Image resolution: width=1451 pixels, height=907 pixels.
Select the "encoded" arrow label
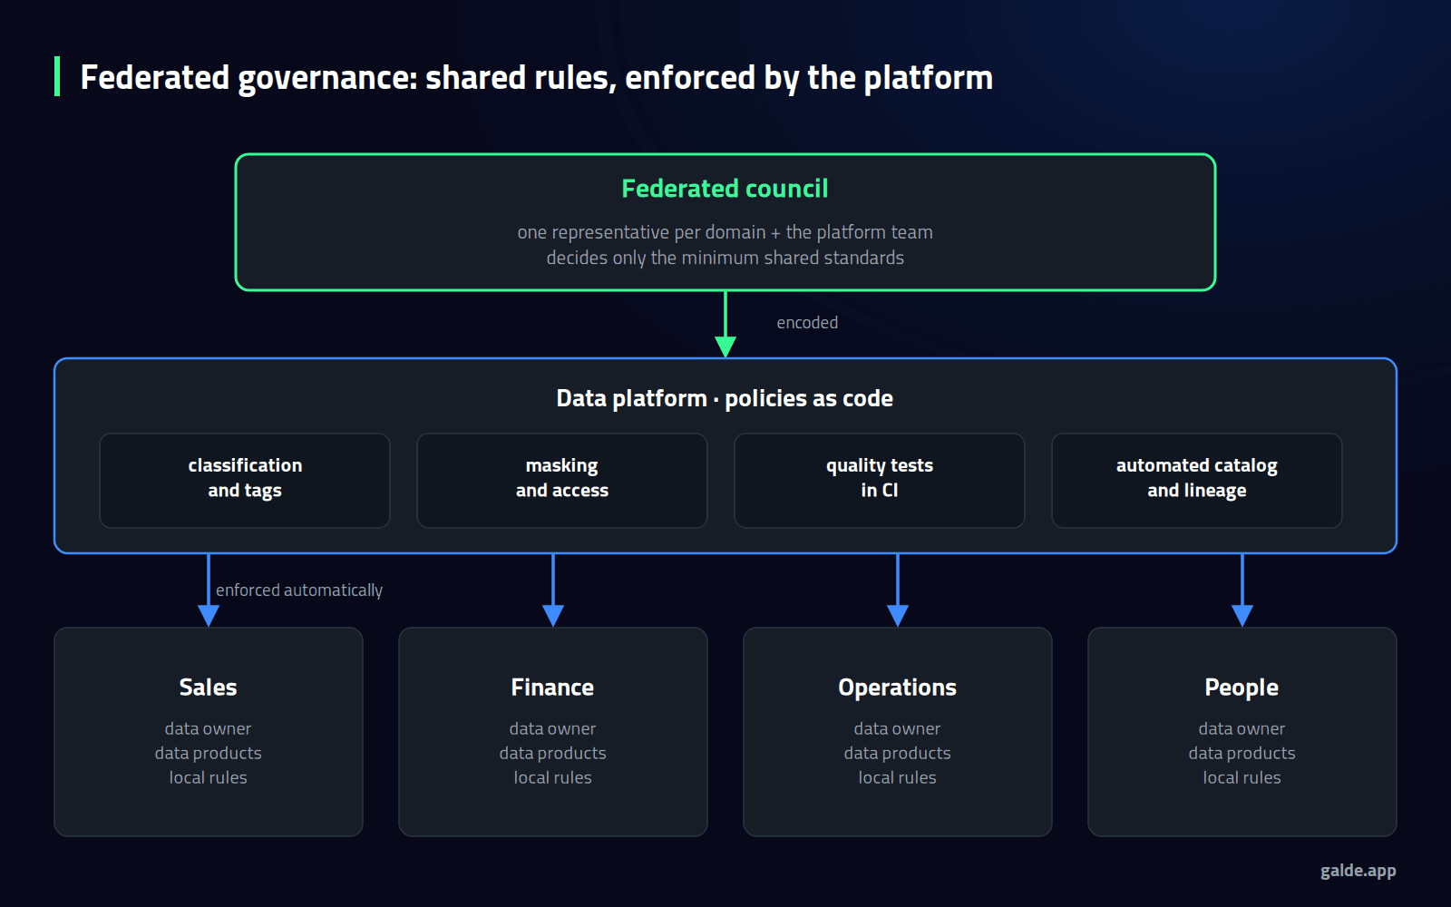(x=807, y=323)
